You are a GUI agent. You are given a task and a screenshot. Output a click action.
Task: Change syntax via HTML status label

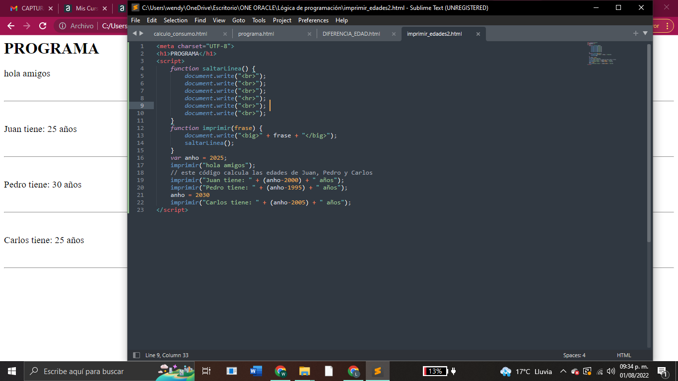tap(624, 355)
